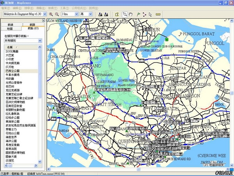The image size is (234, 176).
Task: Open the 編輯(E) menu
Action: 17,8
